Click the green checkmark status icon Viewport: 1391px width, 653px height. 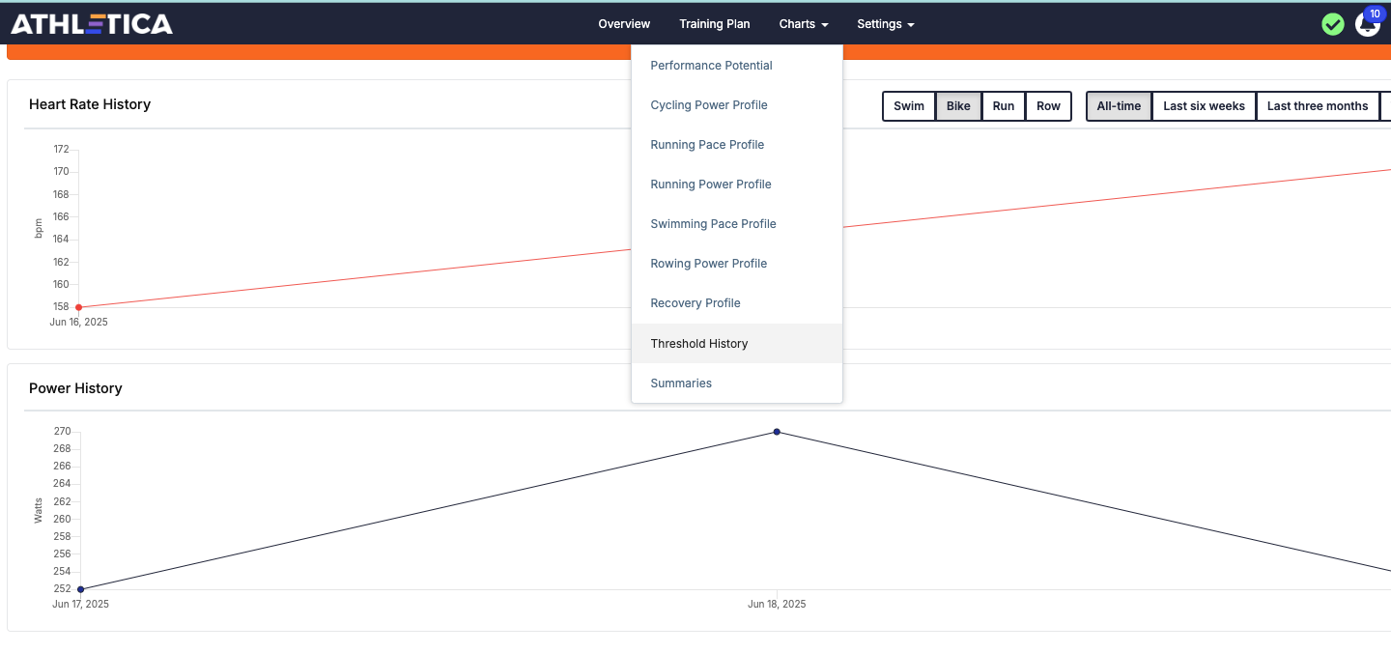coord(1333,24)
